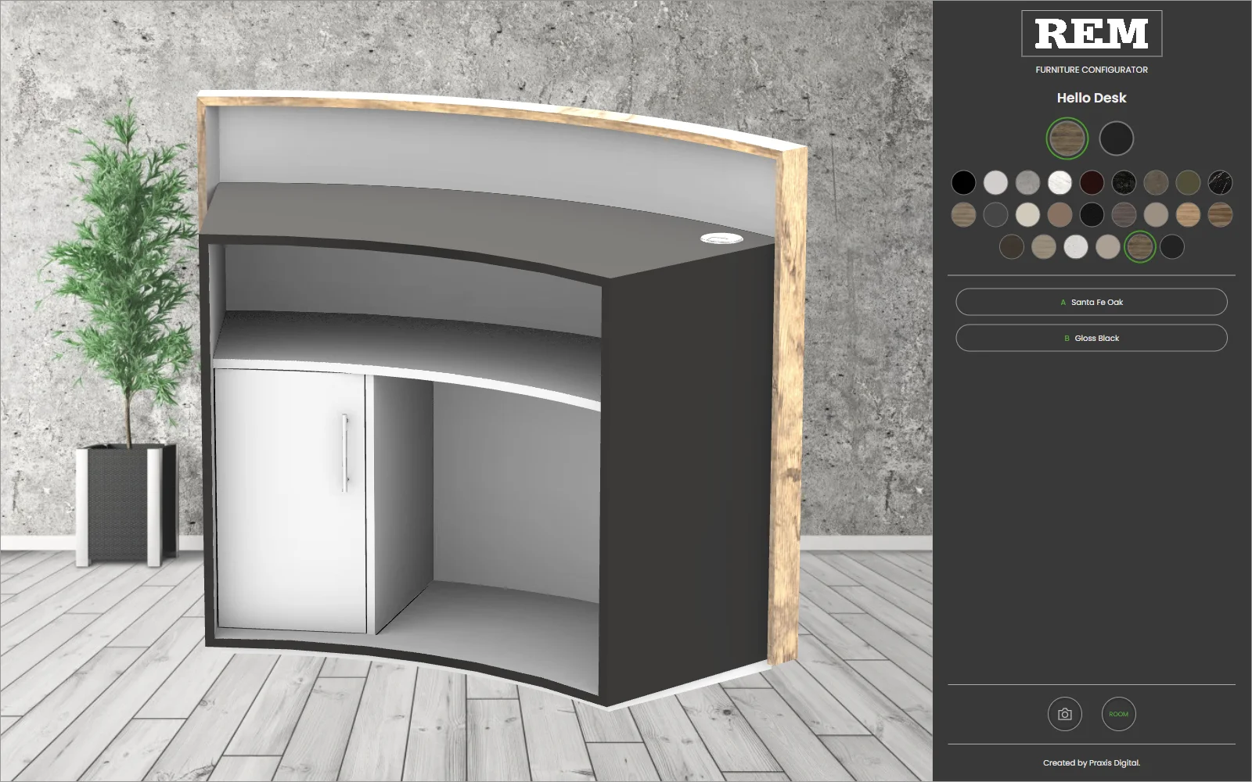The width and height of the screenshot is (1252, 782).
Task: Open the Created by Praxis Digital link
Action: pos(1092,762)
